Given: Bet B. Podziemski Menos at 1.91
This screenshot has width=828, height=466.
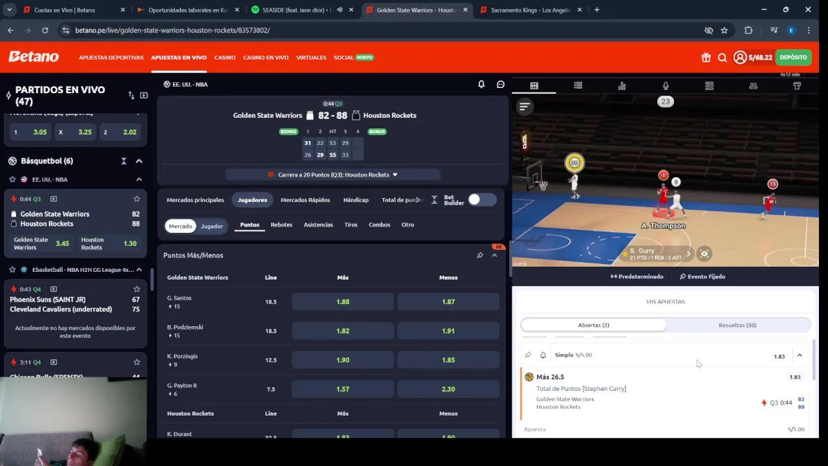Looking at the screenshot, I should pyautogui.click(x=448, y=331).
